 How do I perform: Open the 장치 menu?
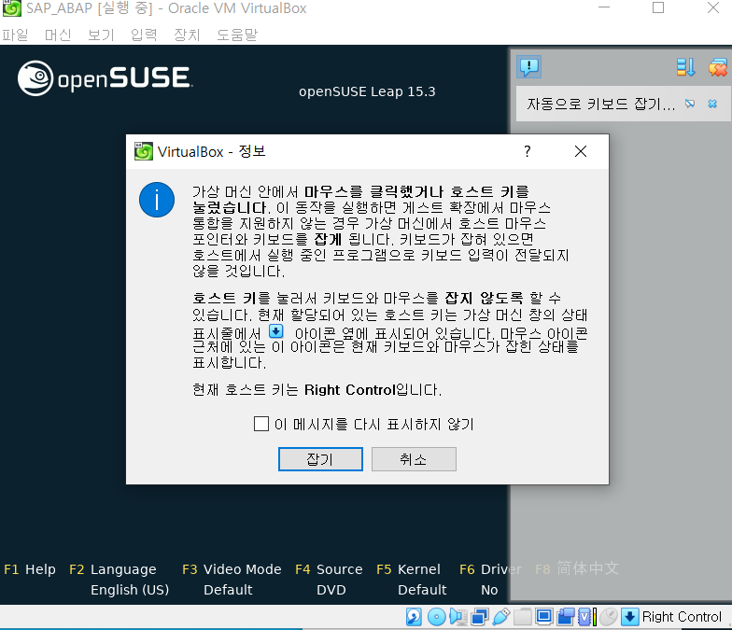(187, 35)
